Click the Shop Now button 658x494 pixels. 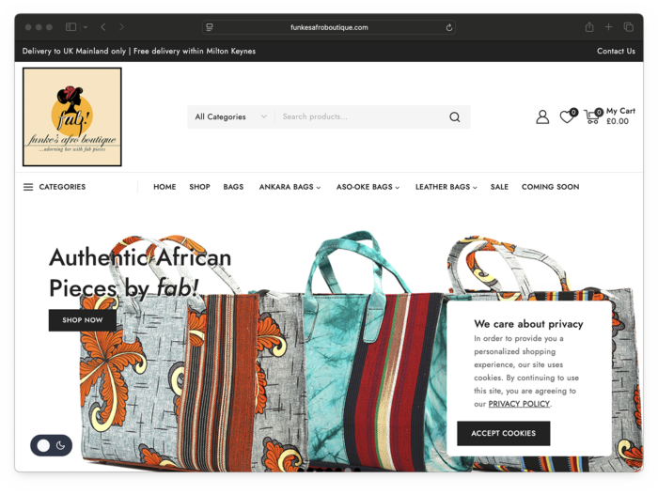click(x=83, y=320)
